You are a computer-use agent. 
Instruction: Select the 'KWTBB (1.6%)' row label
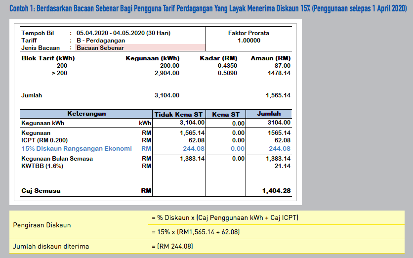pyautogui.click(x=42, y=166)
